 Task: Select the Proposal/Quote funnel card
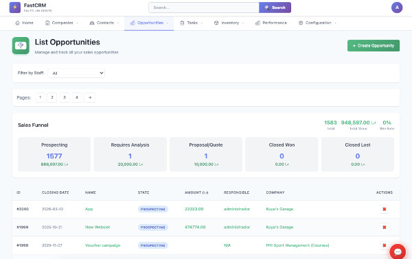pos(206,154)
